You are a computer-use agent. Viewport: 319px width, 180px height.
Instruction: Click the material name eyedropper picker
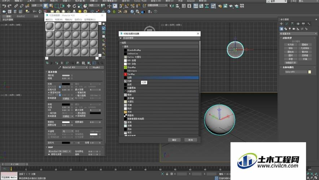tap(60, 67)
